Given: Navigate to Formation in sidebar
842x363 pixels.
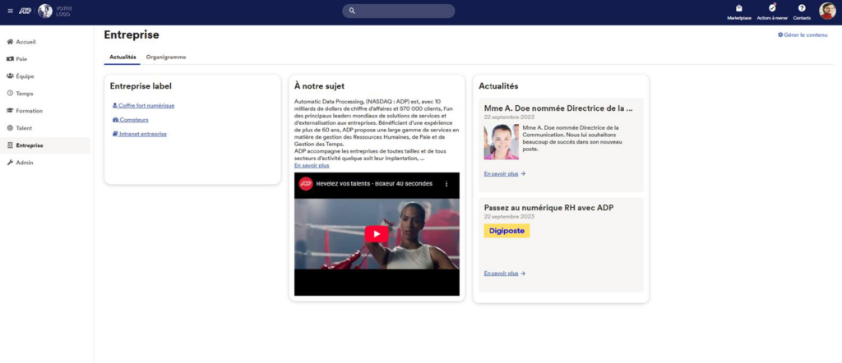Looking at the screenshot, I should click(x=29, y=111).
